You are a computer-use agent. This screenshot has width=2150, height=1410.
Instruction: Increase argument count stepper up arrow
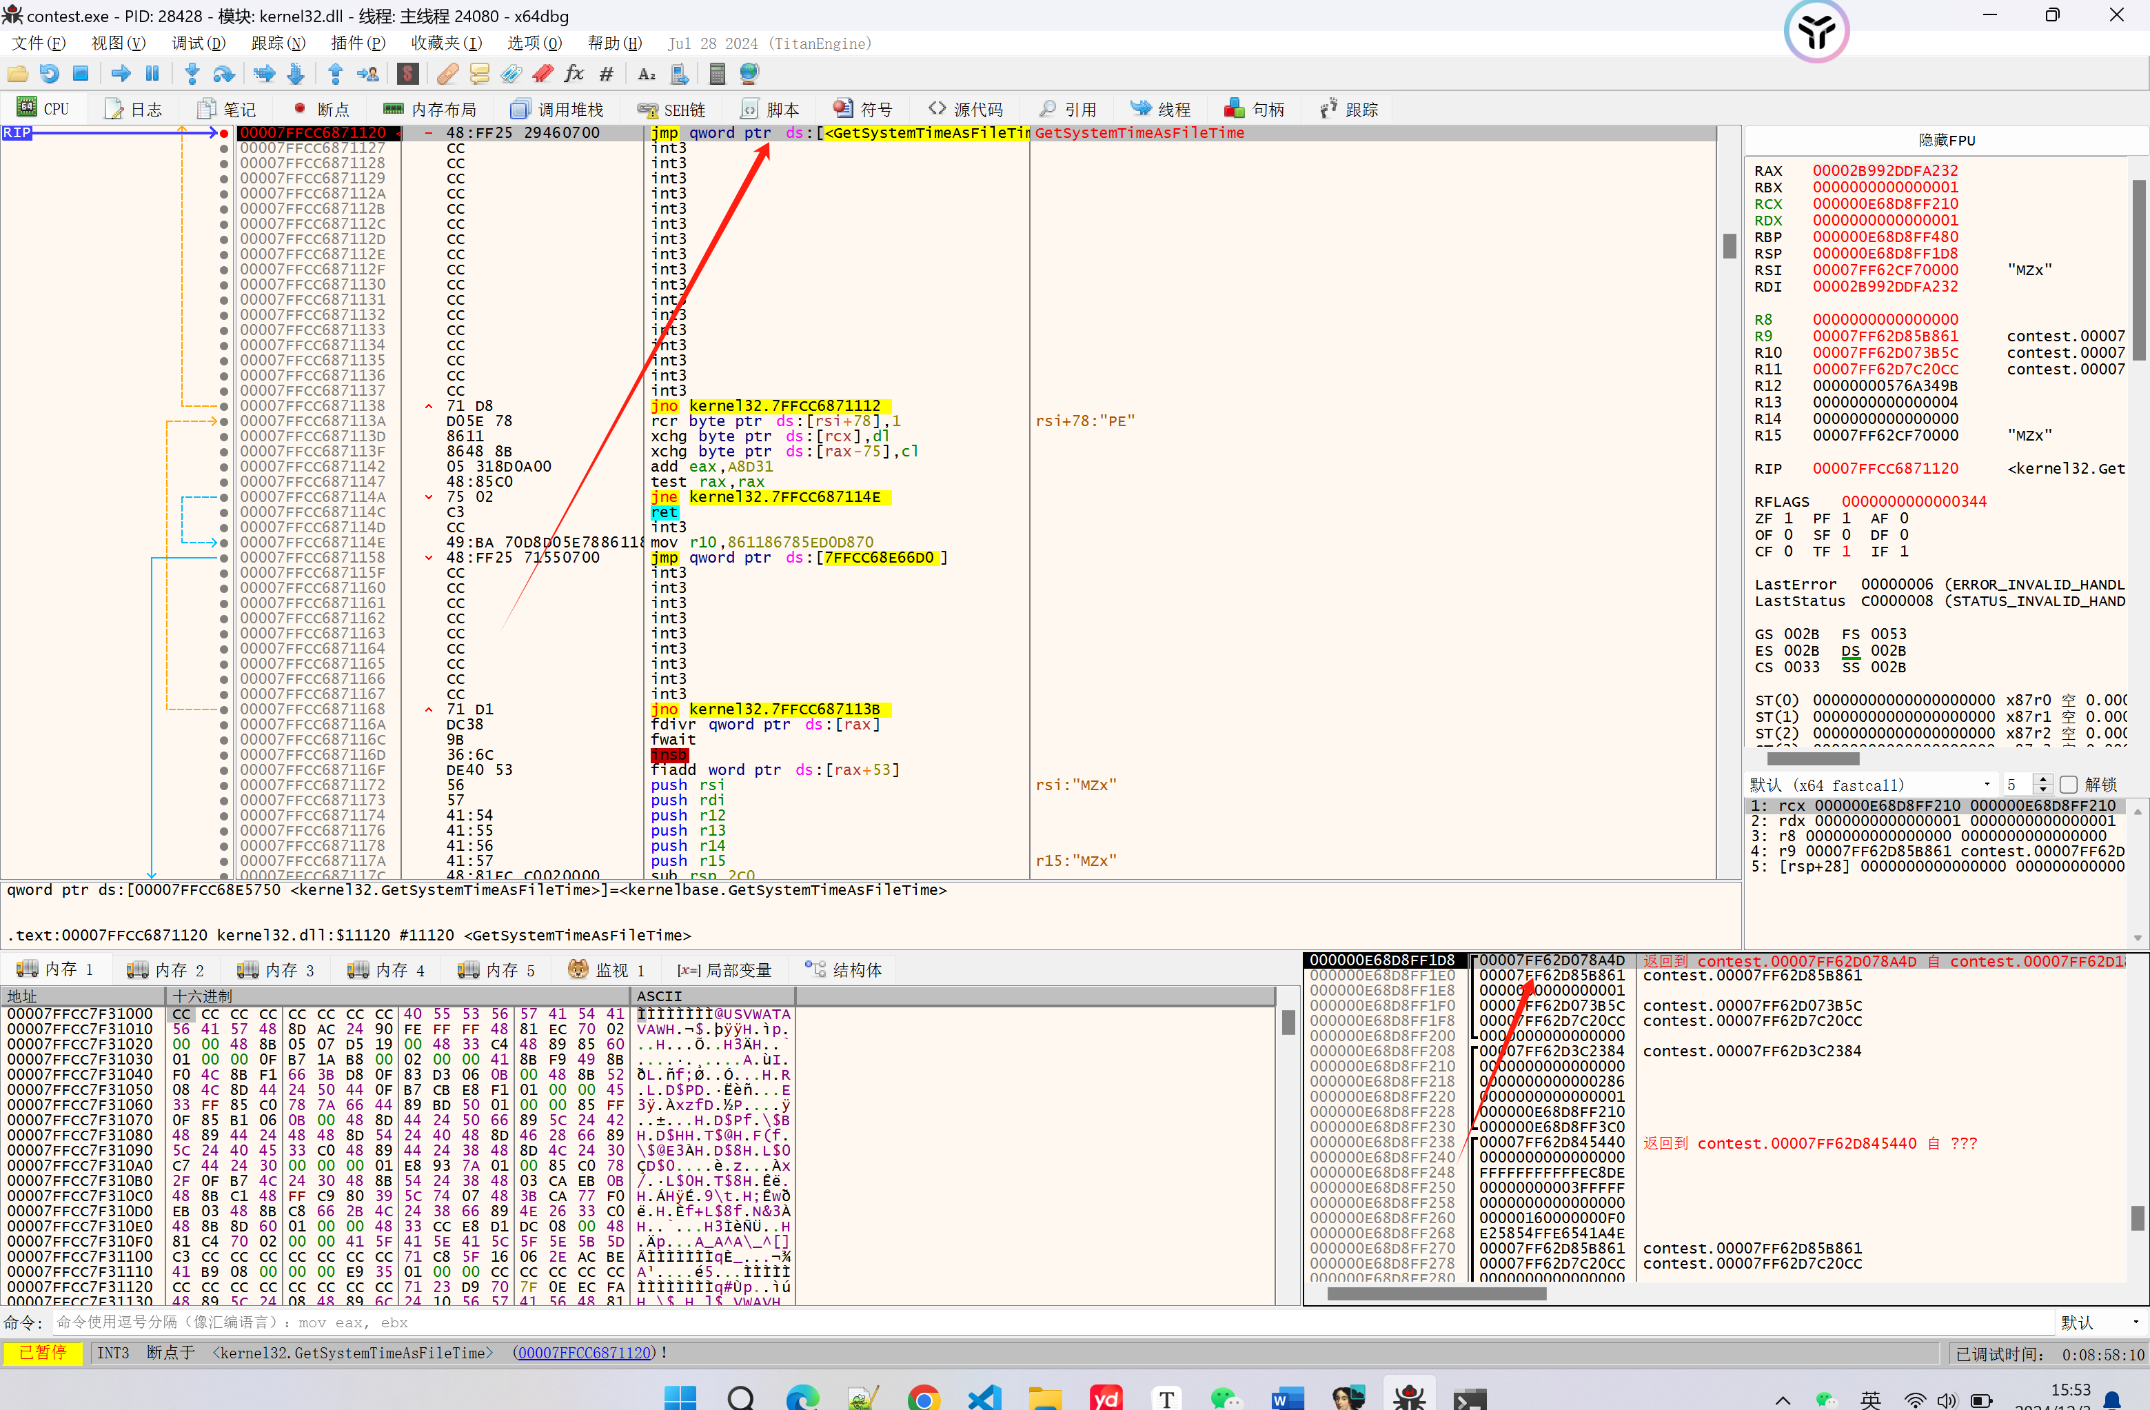click(2042, 779)
